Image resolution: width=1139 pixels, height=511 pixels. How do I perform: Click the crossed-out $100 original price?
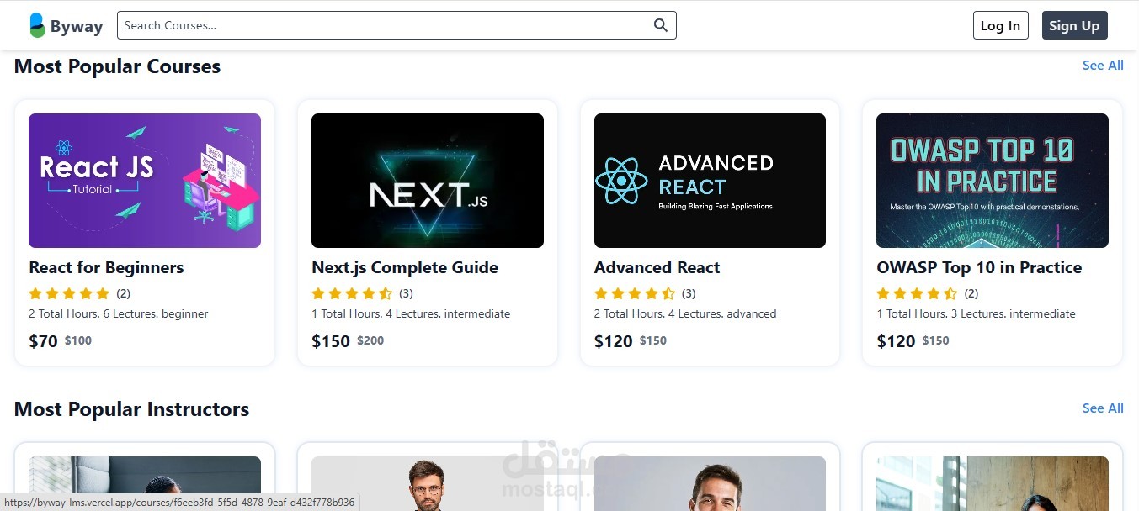click(x=78, y=340)
